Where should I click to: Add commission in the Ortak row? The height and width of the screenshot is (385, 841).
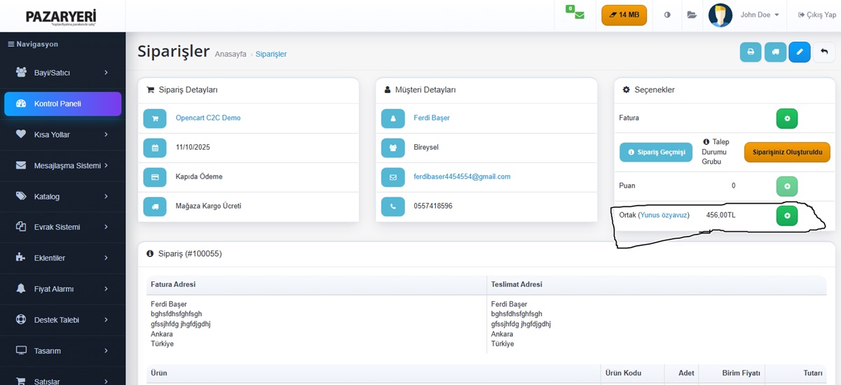[787, 216]
